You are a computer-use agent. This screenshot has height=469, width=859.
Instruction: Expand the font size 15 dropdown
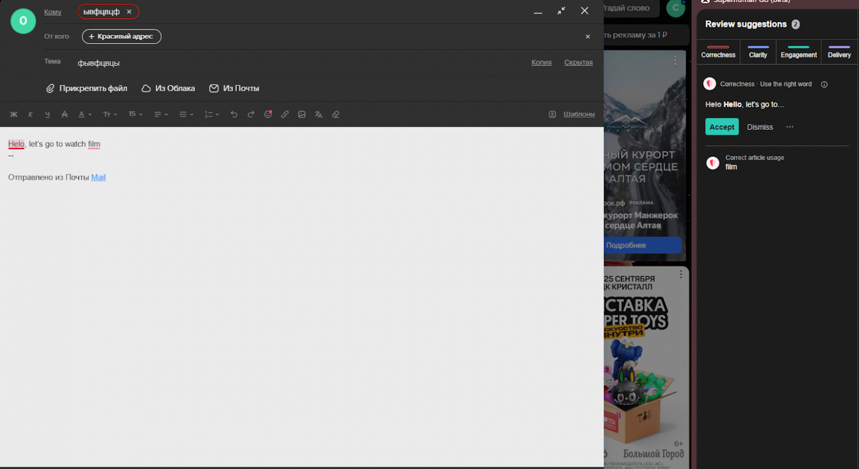pos(134,114)
